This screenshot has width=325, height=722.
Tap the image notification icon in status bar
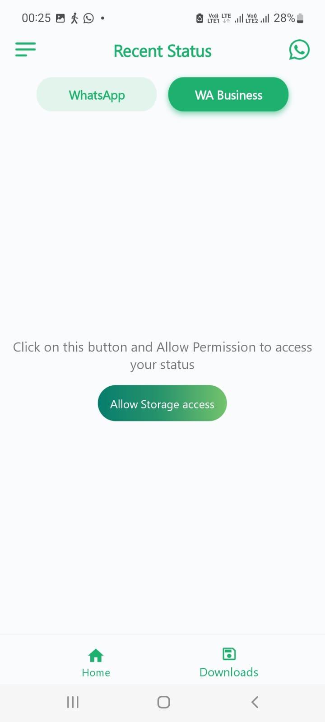(60, 18)
